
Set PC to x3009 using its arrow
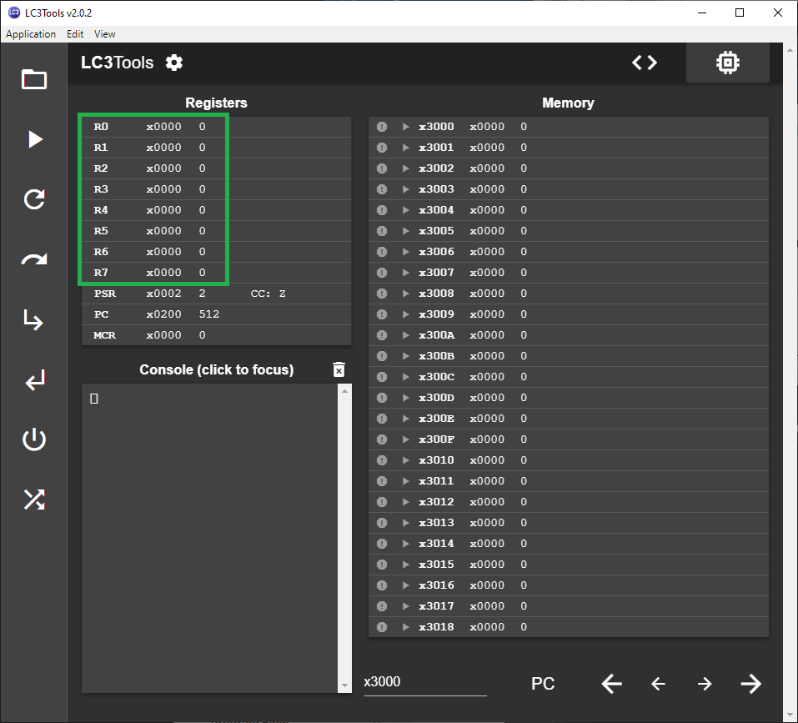[x=405, y=314]
